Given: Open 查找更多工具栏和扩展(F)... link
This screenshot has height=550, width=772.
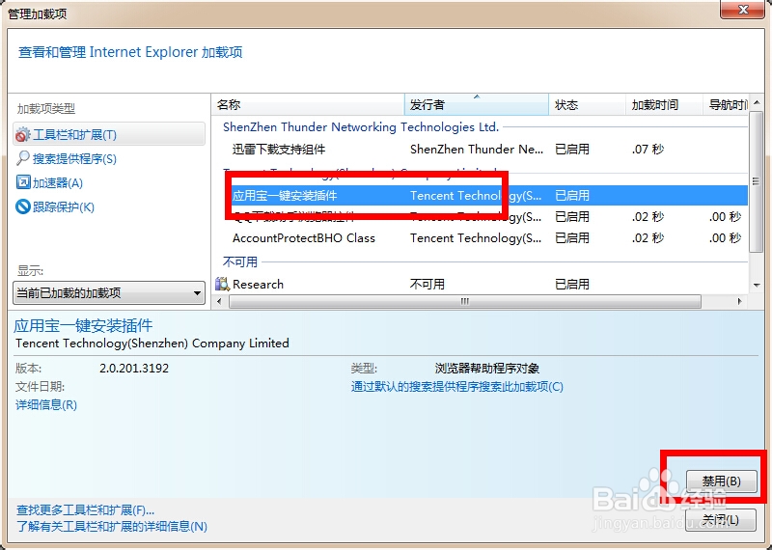Looking at the screenshot, I should [x=85, y=509].
